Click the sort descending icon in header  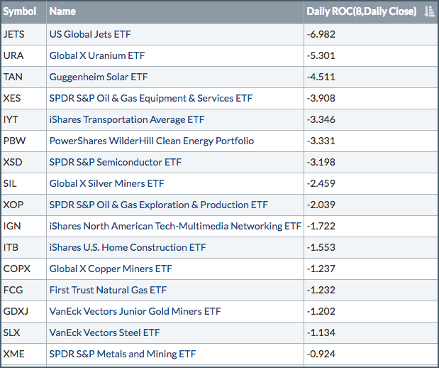point(428,11)
